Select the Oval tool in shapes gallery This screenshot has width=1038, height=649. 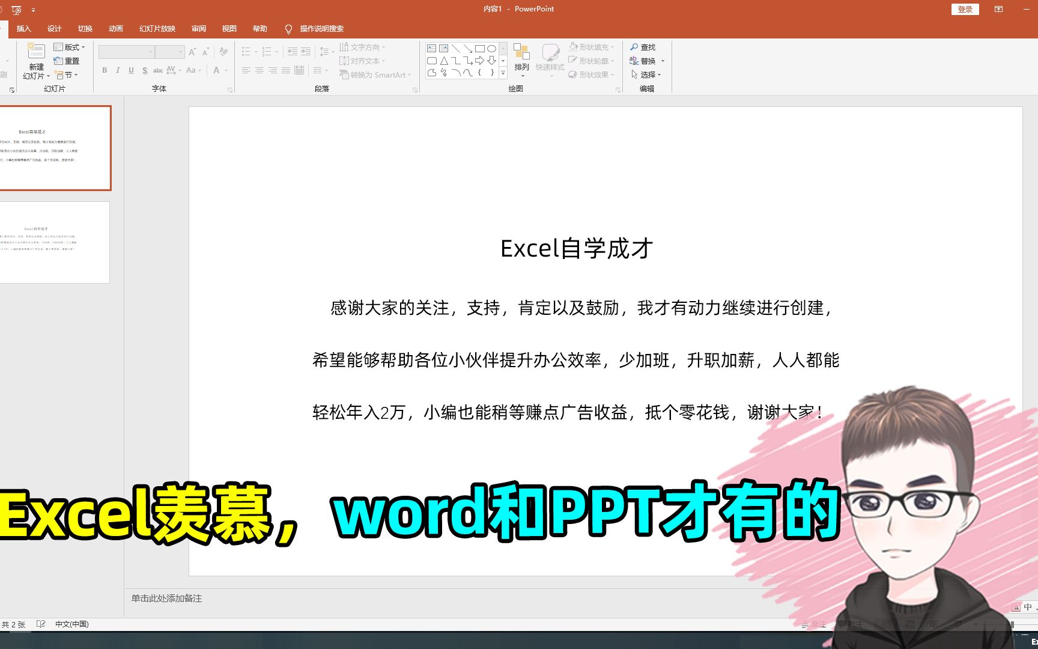coord(491,48)
